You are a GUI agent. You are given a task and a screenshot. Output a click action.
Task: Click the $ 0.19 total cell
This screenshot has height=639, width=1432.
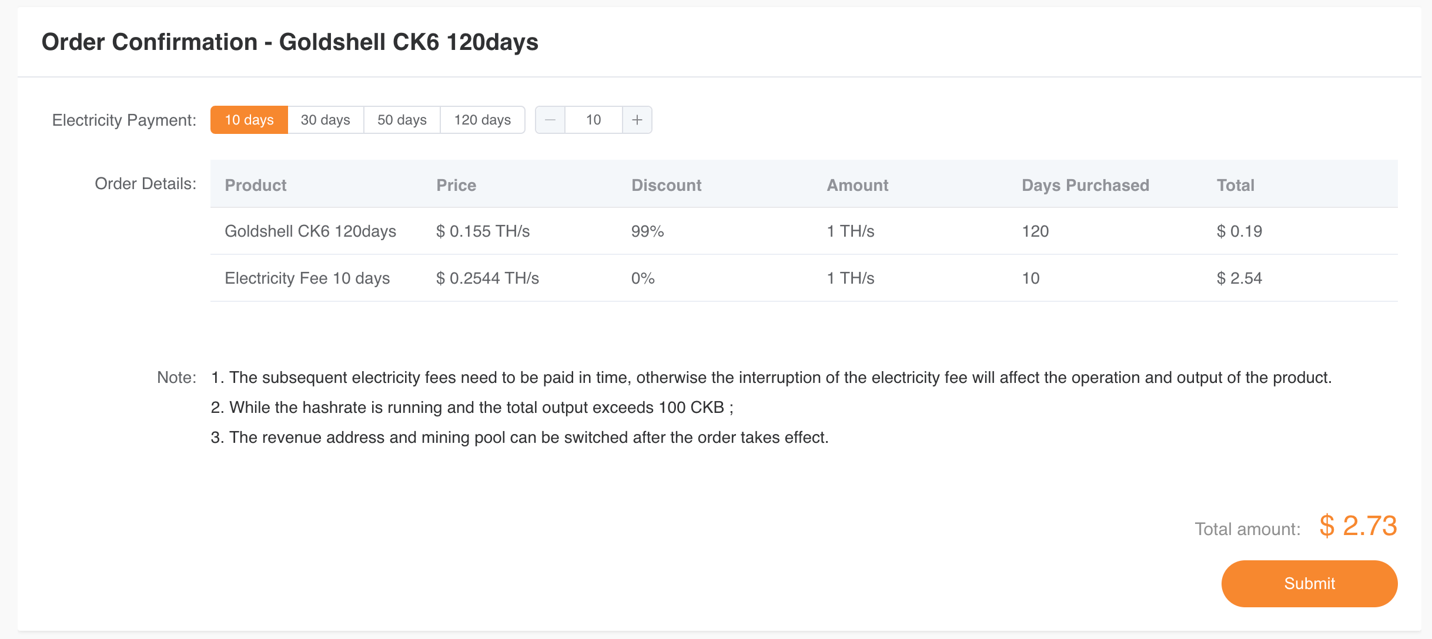[x=1240, y=231]
